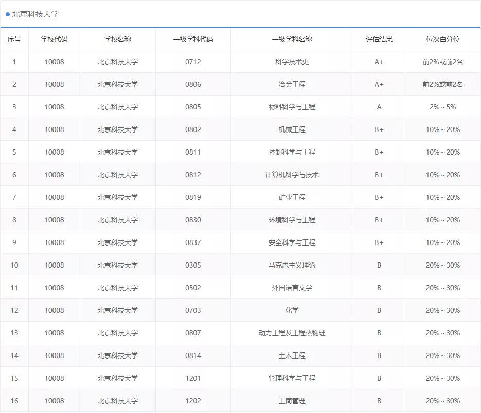Click the 一级学科代码 column header
Image resolution: width=481 pixels, height=413 pixels.
point(193,39)
